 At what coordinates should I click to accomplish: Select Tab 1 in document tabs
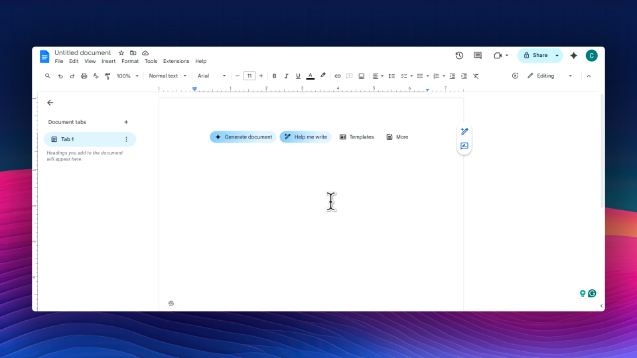pos(90,139)
